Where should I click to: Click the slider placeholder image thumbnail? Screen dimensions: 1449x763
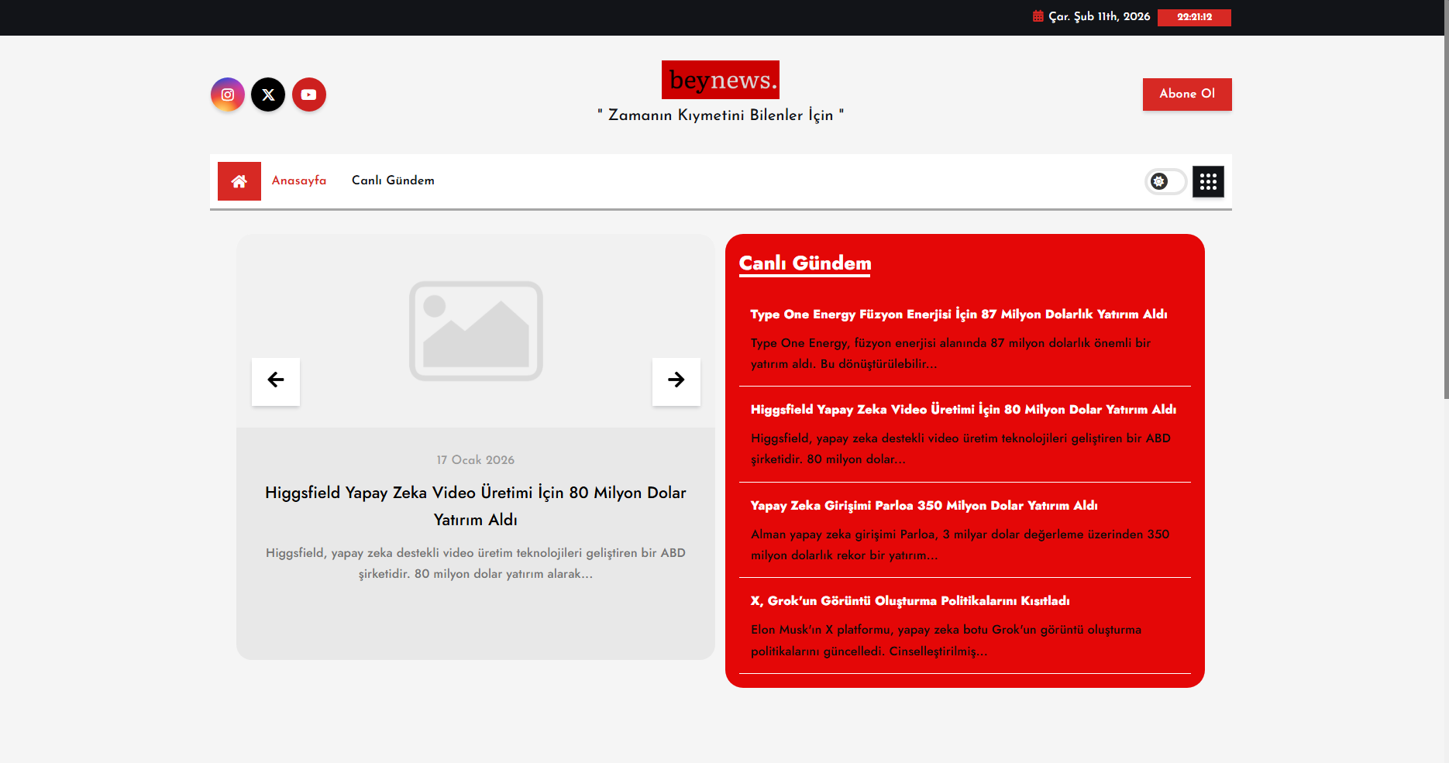click(476, 331)
